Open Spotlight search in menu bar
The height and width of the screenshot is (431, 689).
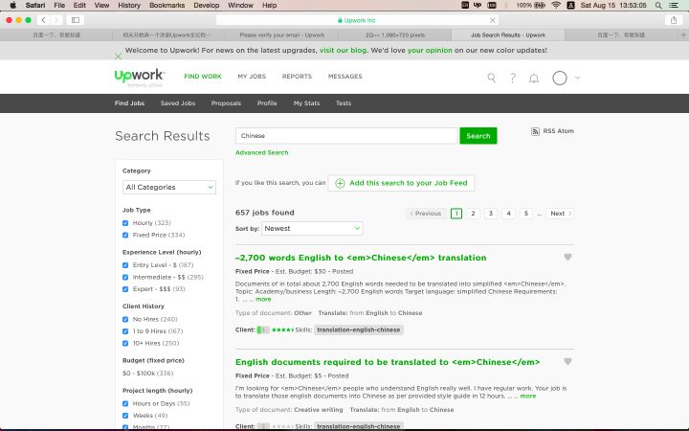point(658,6)
